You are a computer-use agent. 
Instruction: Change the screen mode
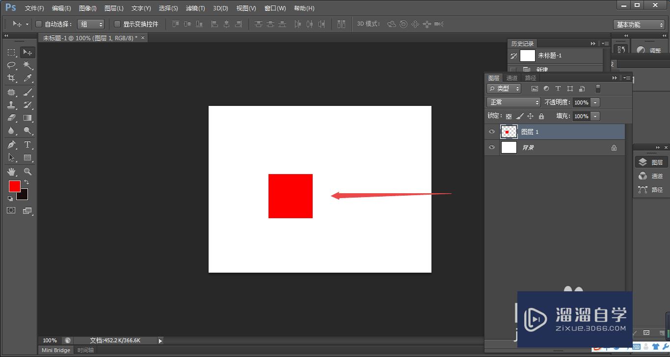(27, 211)
